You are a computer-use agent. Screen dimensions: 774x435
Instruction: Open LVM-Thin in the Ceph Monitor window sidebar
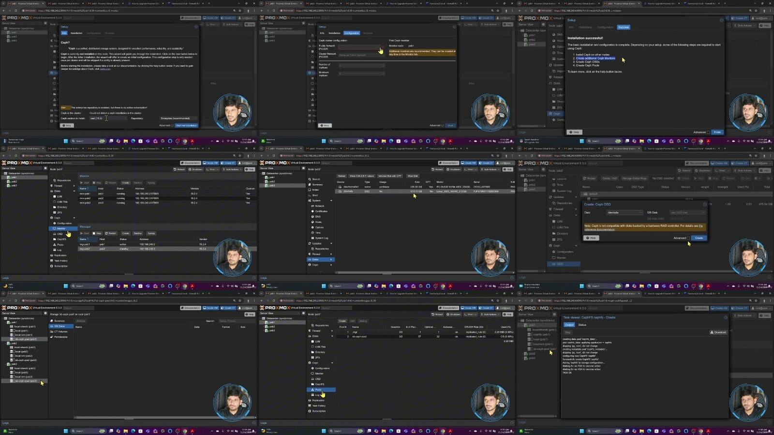(x=62, y=202)
